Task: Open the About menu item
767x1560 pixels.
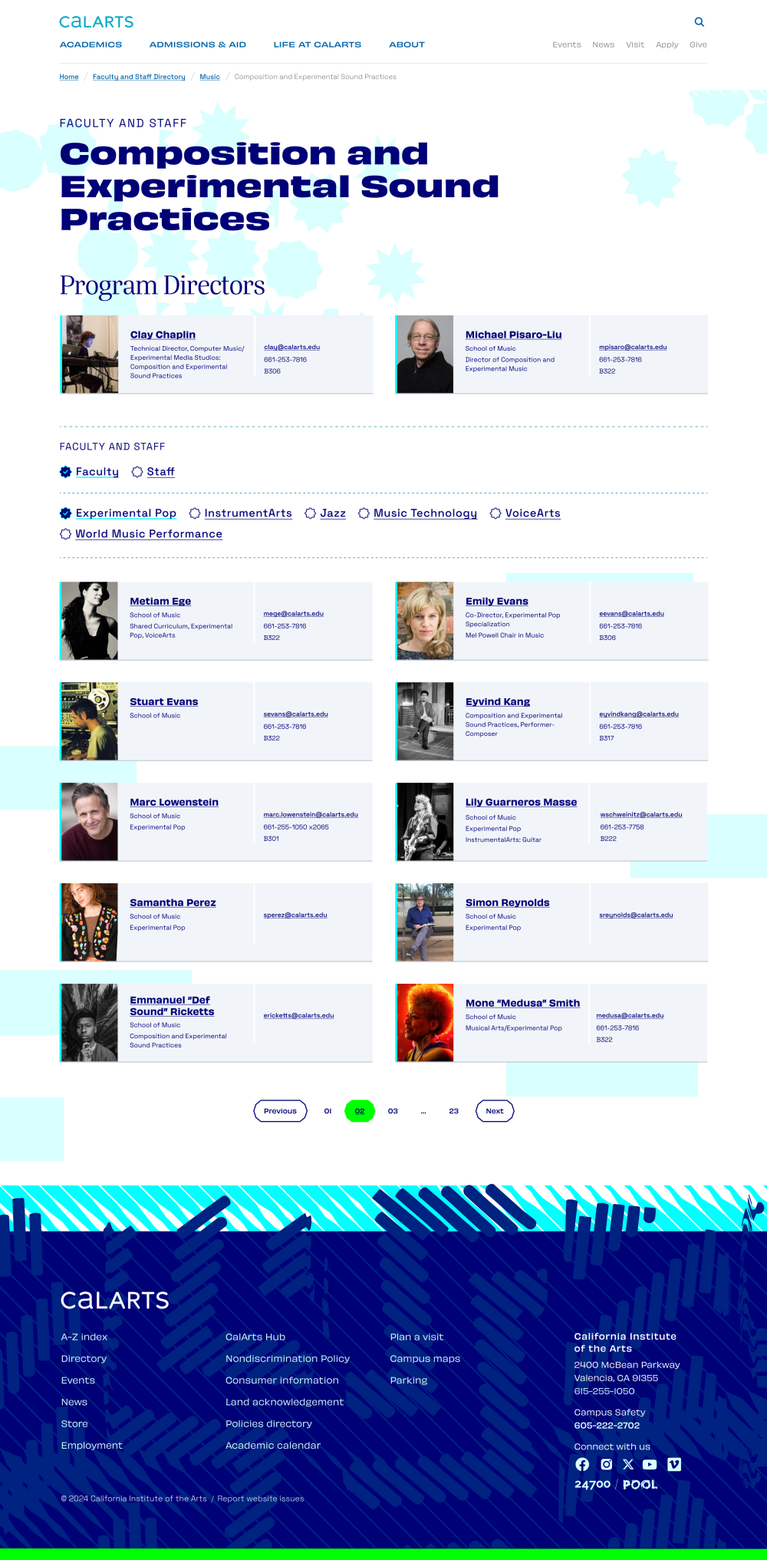Action: 407,45
